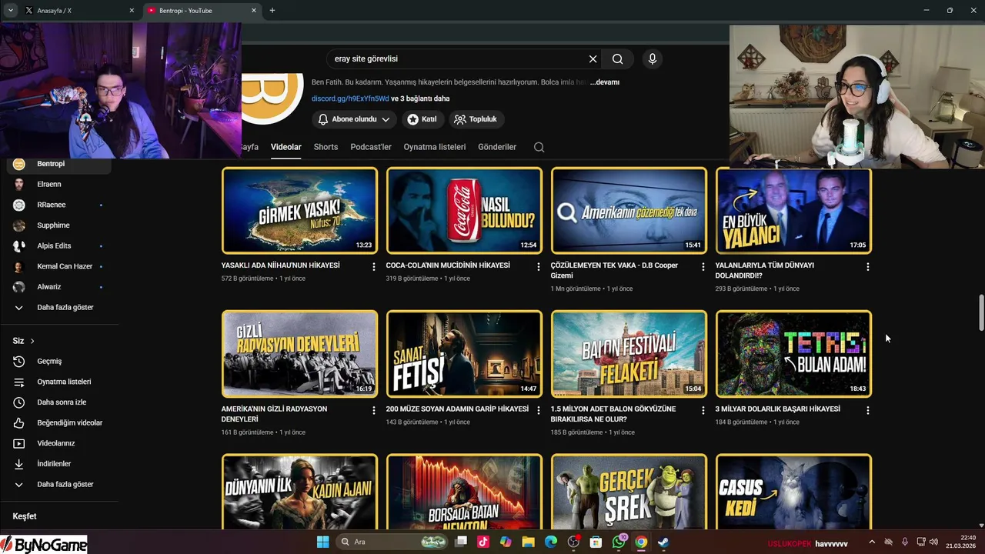Image resolution: width=985 pixels, height=554 pixels.
Task: Click the Topluluk button
Action: (476, 119)
